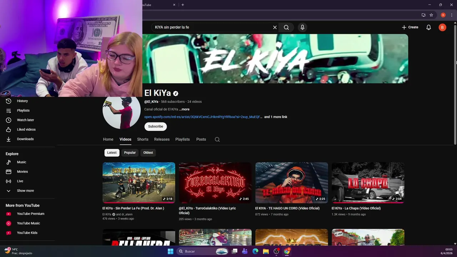Click the install/cast icon in address bar

[423, 15]
